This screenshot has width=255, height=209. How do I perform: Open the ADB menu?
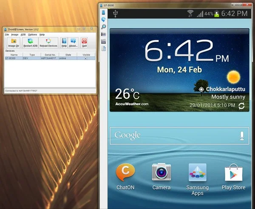[x=23, y=34]
